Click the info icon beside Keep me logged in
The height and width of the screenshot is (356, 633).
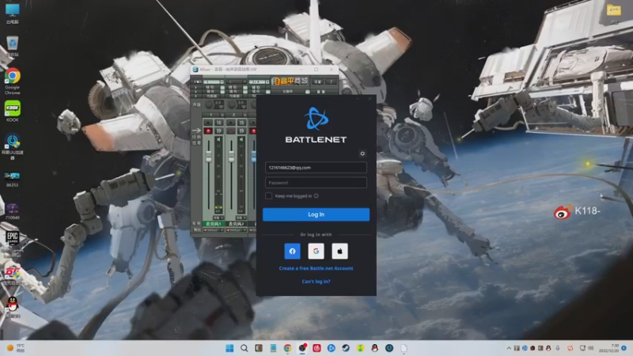pyautogui.click(x=316, y=195)
